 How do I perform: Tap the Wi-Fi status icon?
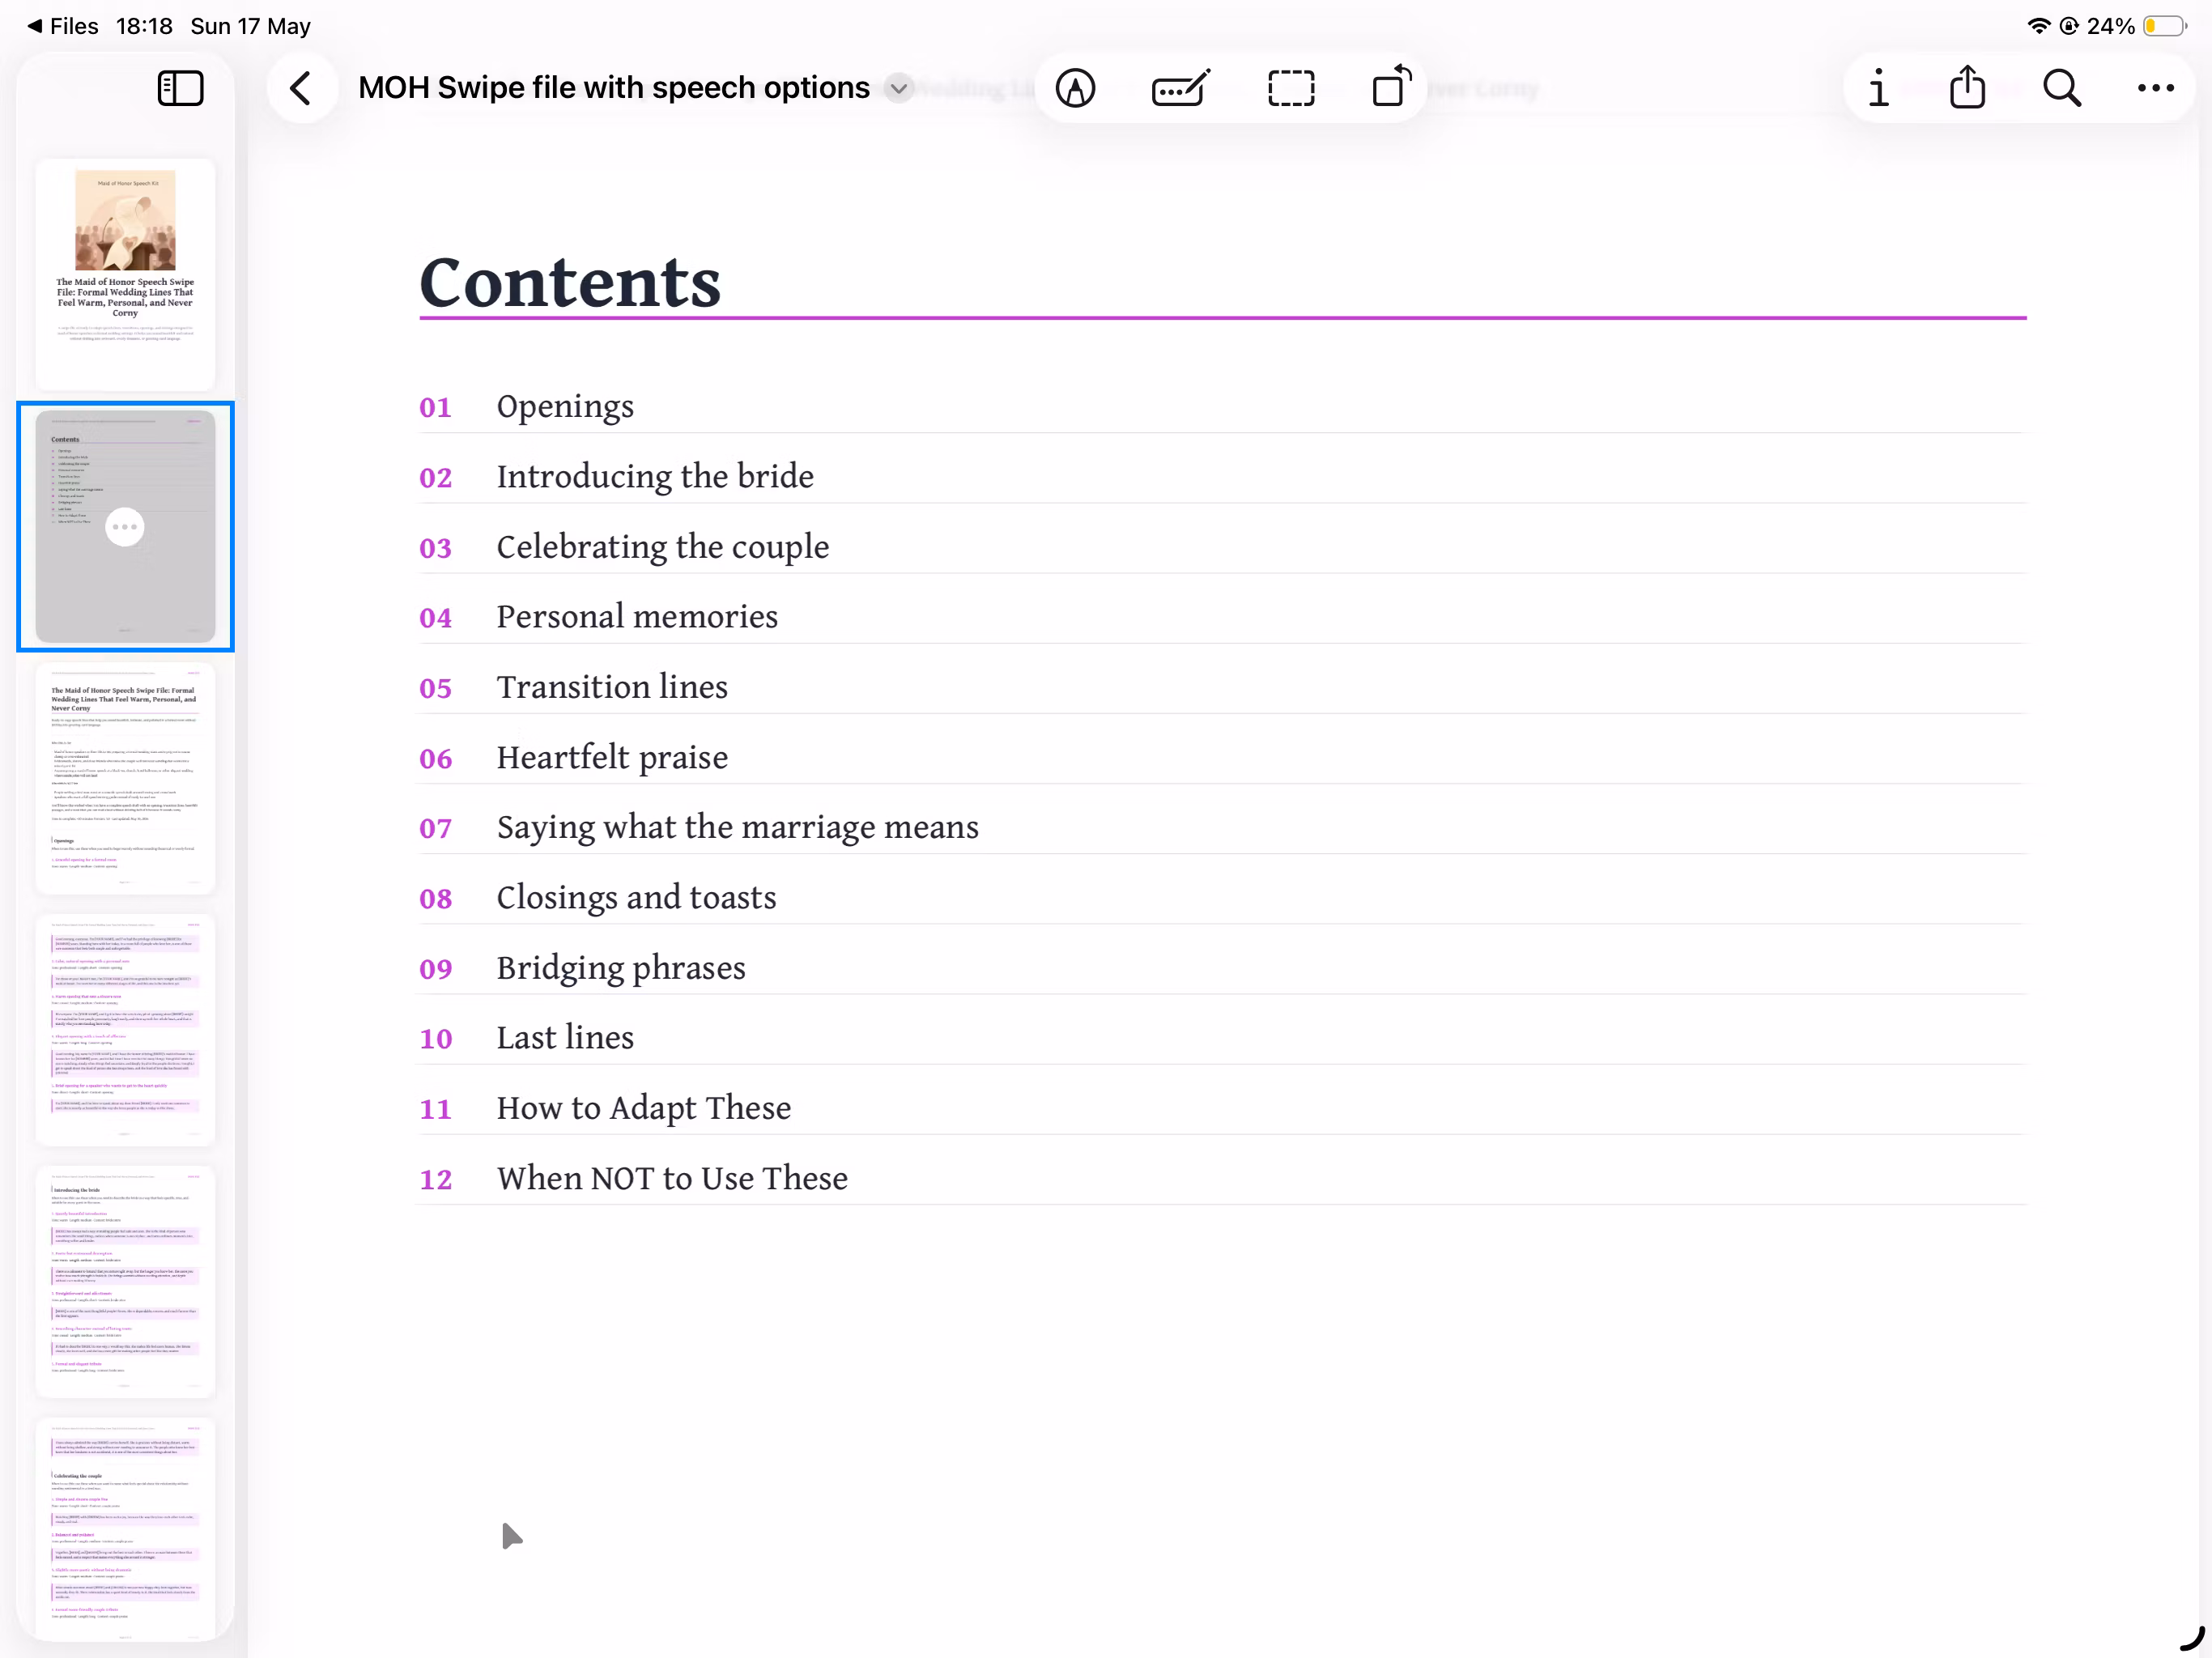[x=2038, y=26]
